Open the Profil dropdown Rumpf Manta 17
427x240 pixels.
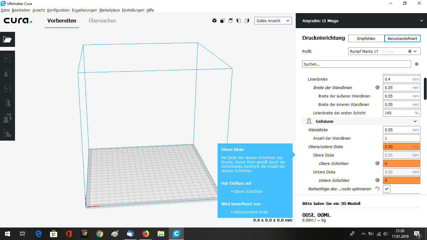click(384, 51)
